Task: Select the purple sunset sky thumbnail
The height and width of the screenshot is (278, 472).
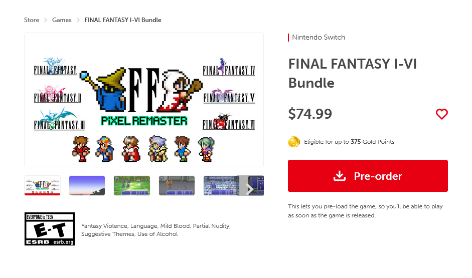Action: (x=87, y=185)
